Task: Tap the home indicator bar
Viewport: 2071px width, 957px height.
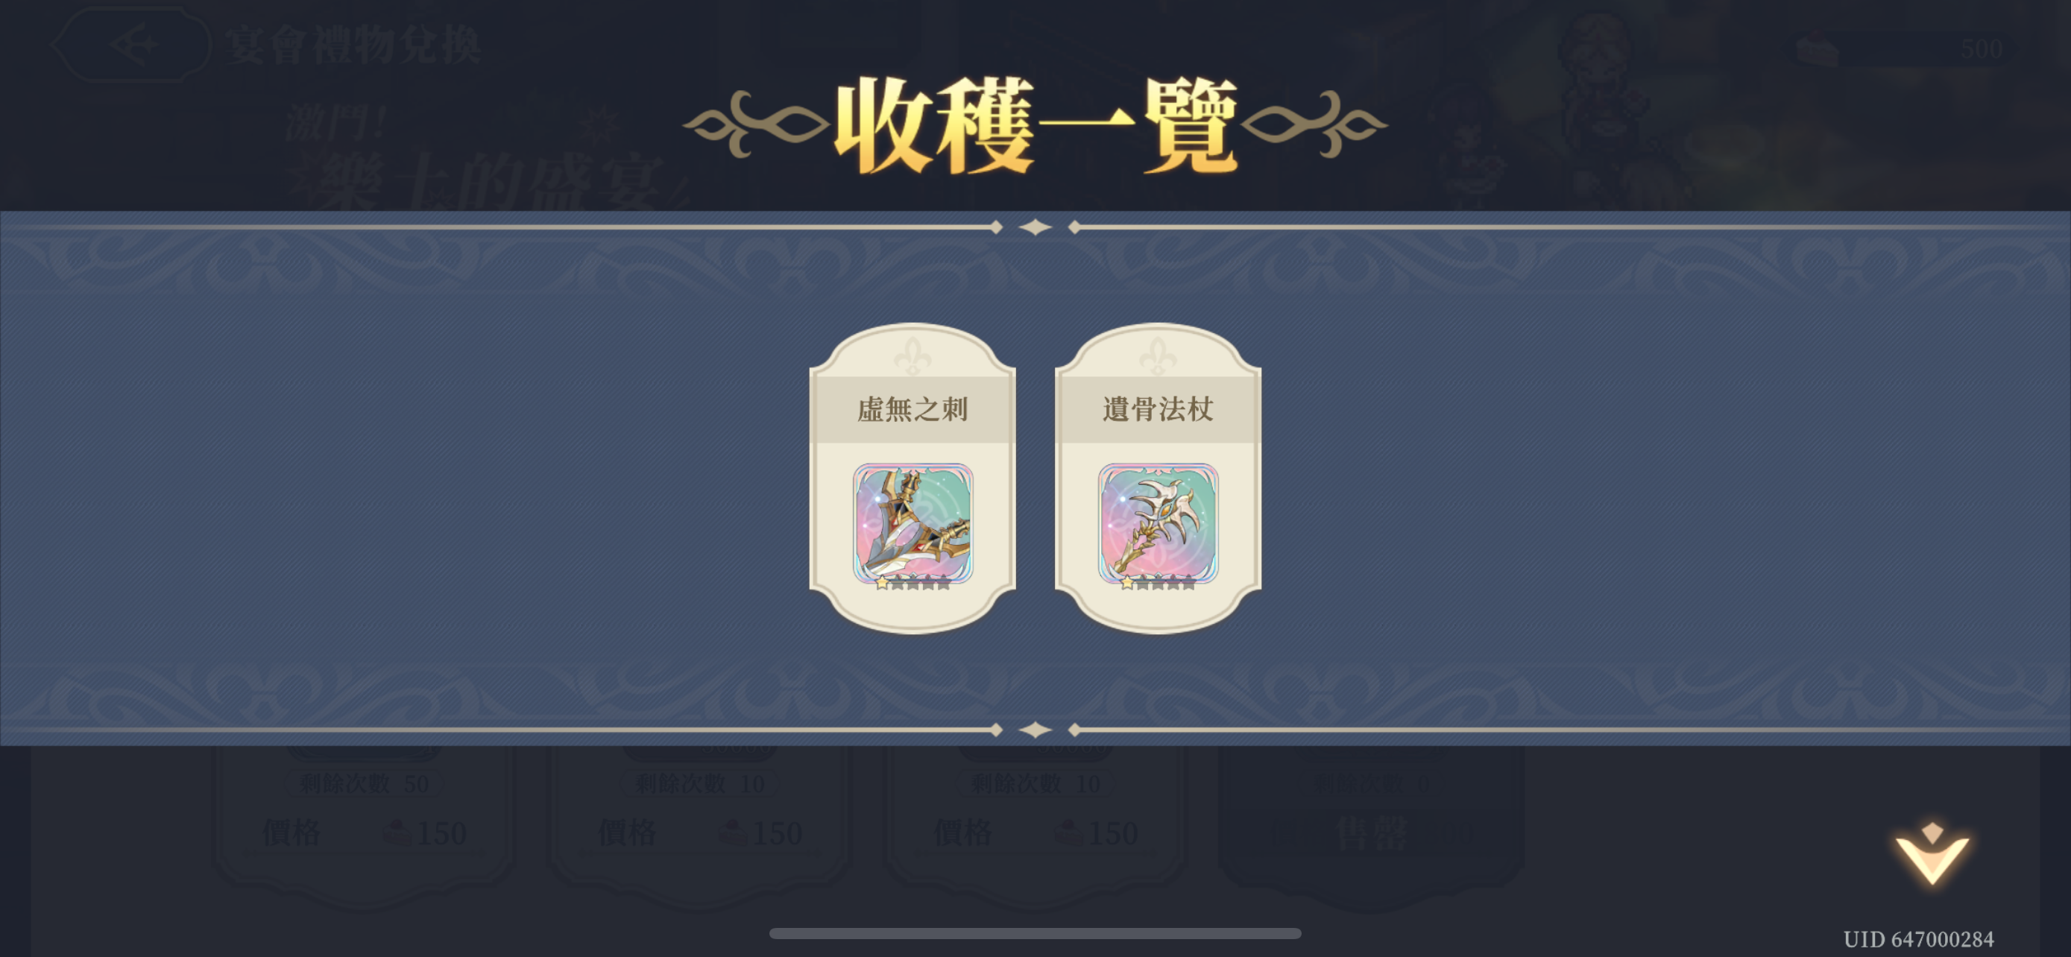Action: (x=1035, y=934)
